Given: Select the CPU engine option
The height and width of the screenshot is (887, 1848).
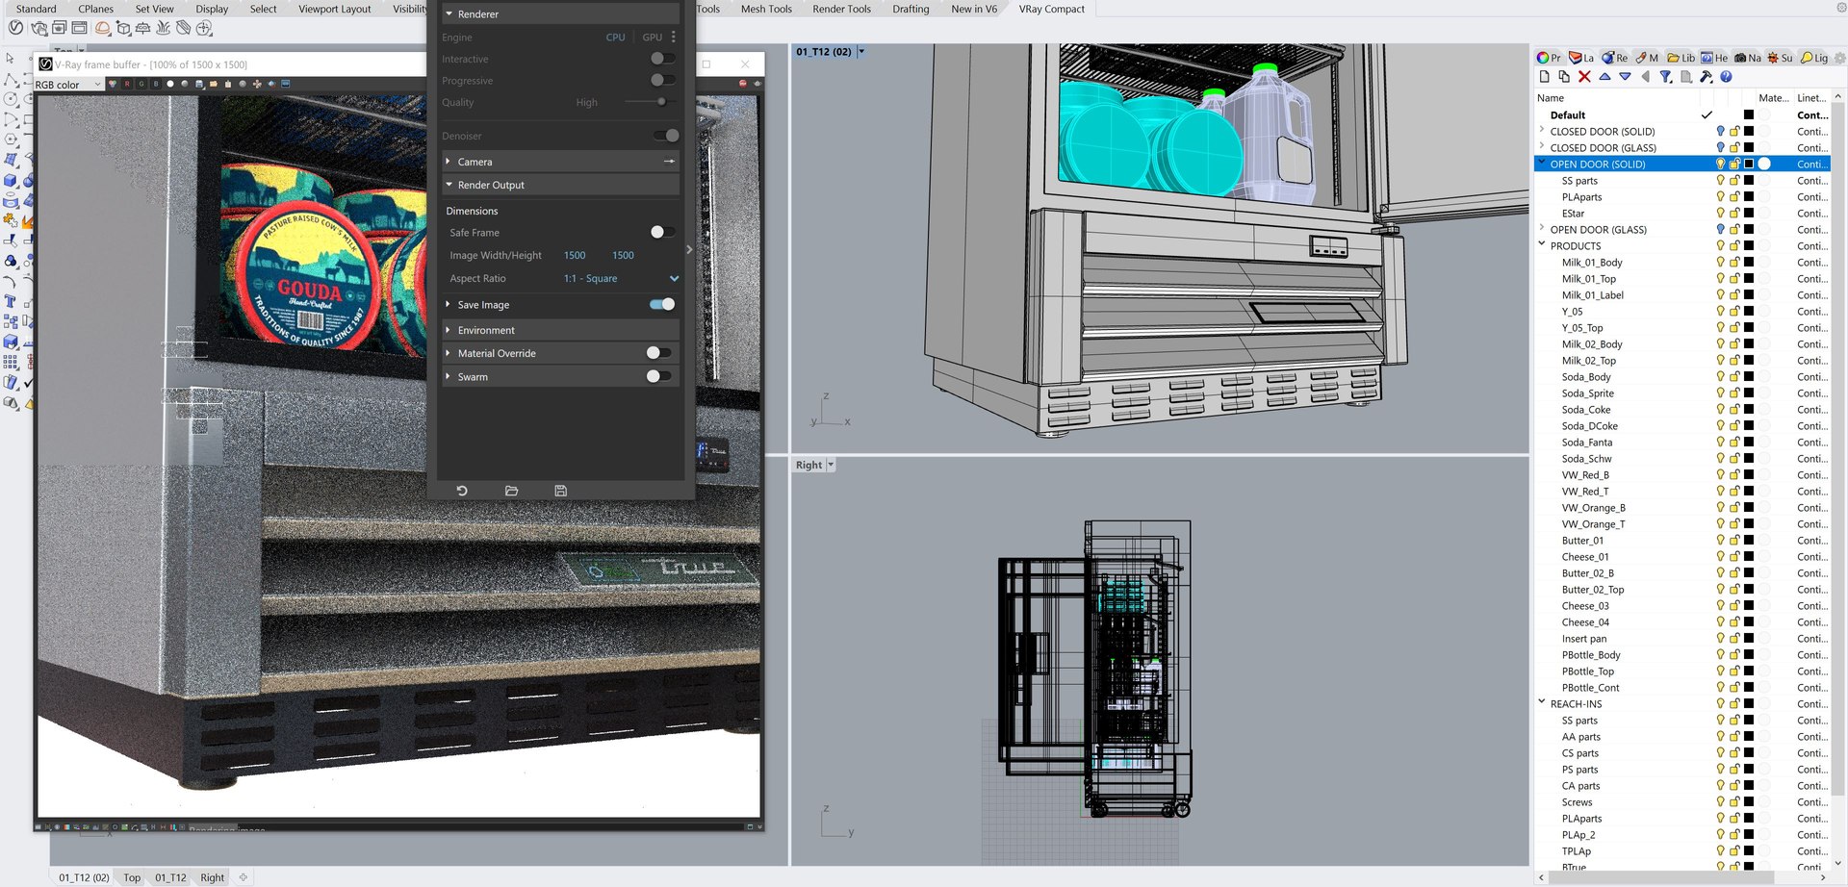Looking at the screenshot, I should pyautogui.click(x=615, y=37).
